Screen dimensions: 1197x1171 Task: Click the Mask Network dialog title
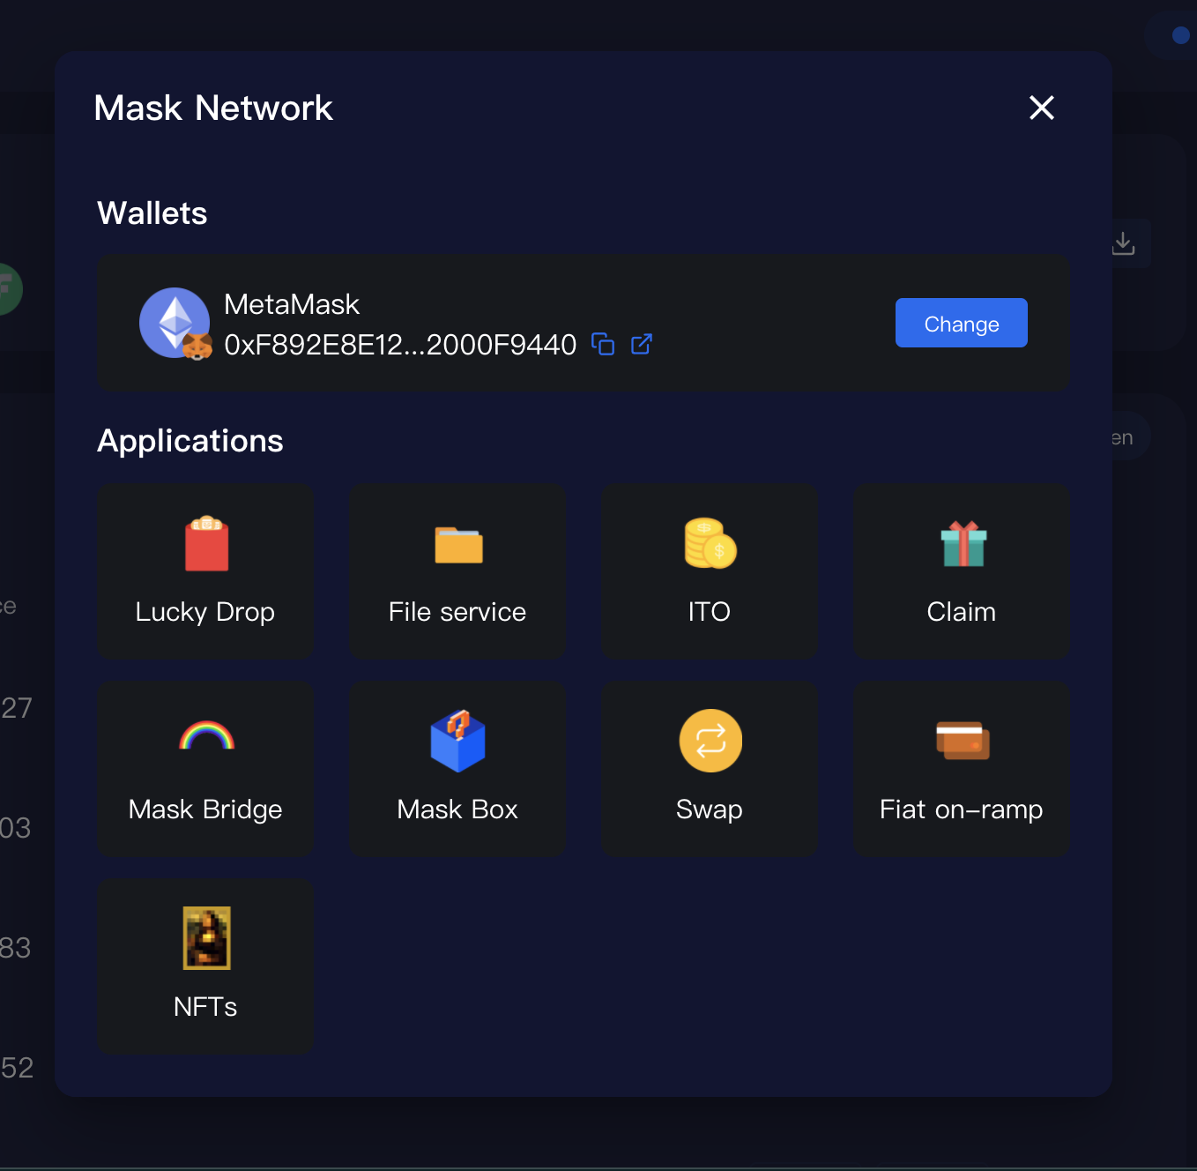(213, 108)
